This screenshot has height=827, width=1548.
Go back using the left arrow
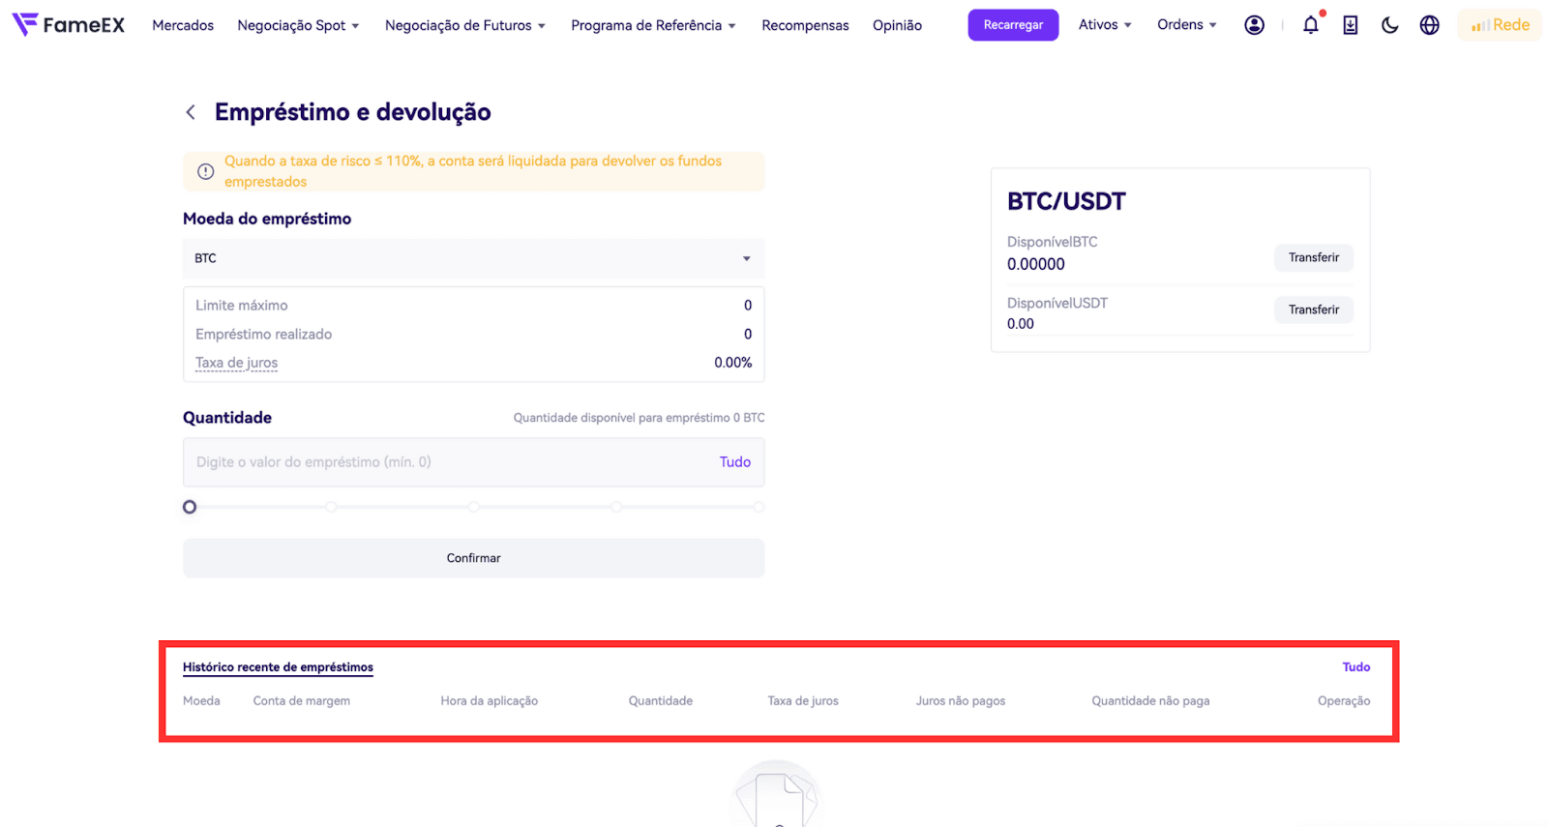click(x=191, y=112)
